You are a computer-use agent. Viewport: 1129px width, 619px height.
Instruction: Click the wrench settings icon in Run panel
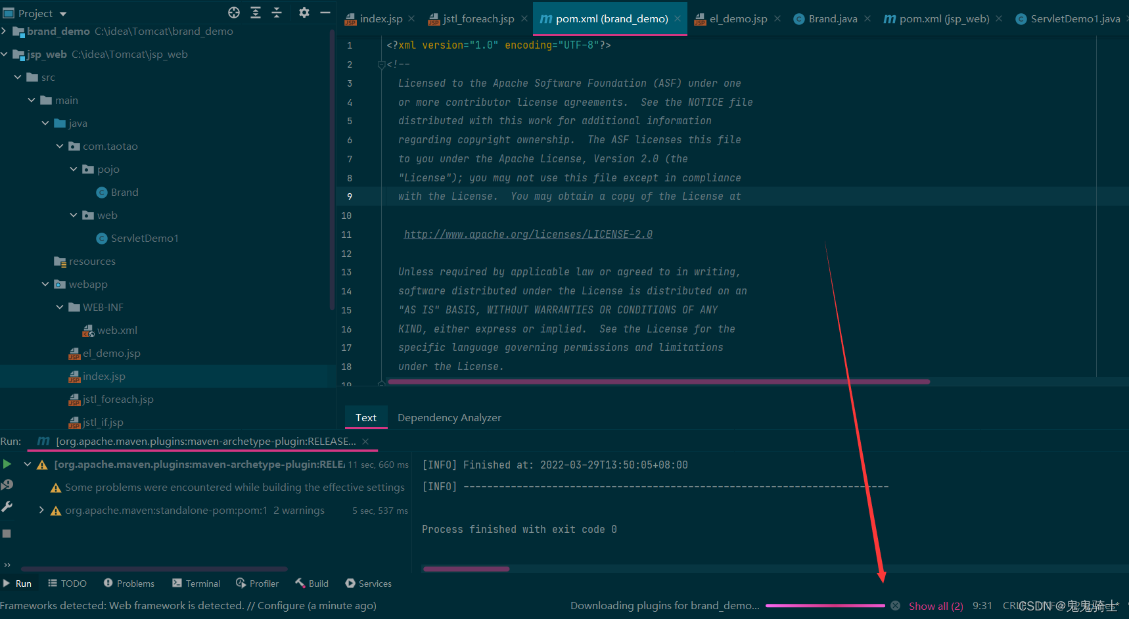(7, 507)
